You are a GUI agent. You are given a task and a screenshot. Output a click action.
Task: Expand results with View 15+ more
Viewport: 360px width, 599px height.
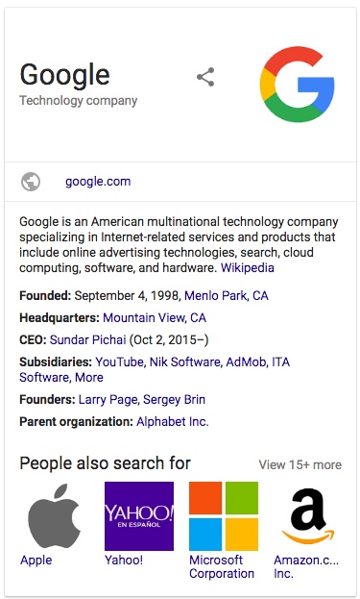point(300,464)
